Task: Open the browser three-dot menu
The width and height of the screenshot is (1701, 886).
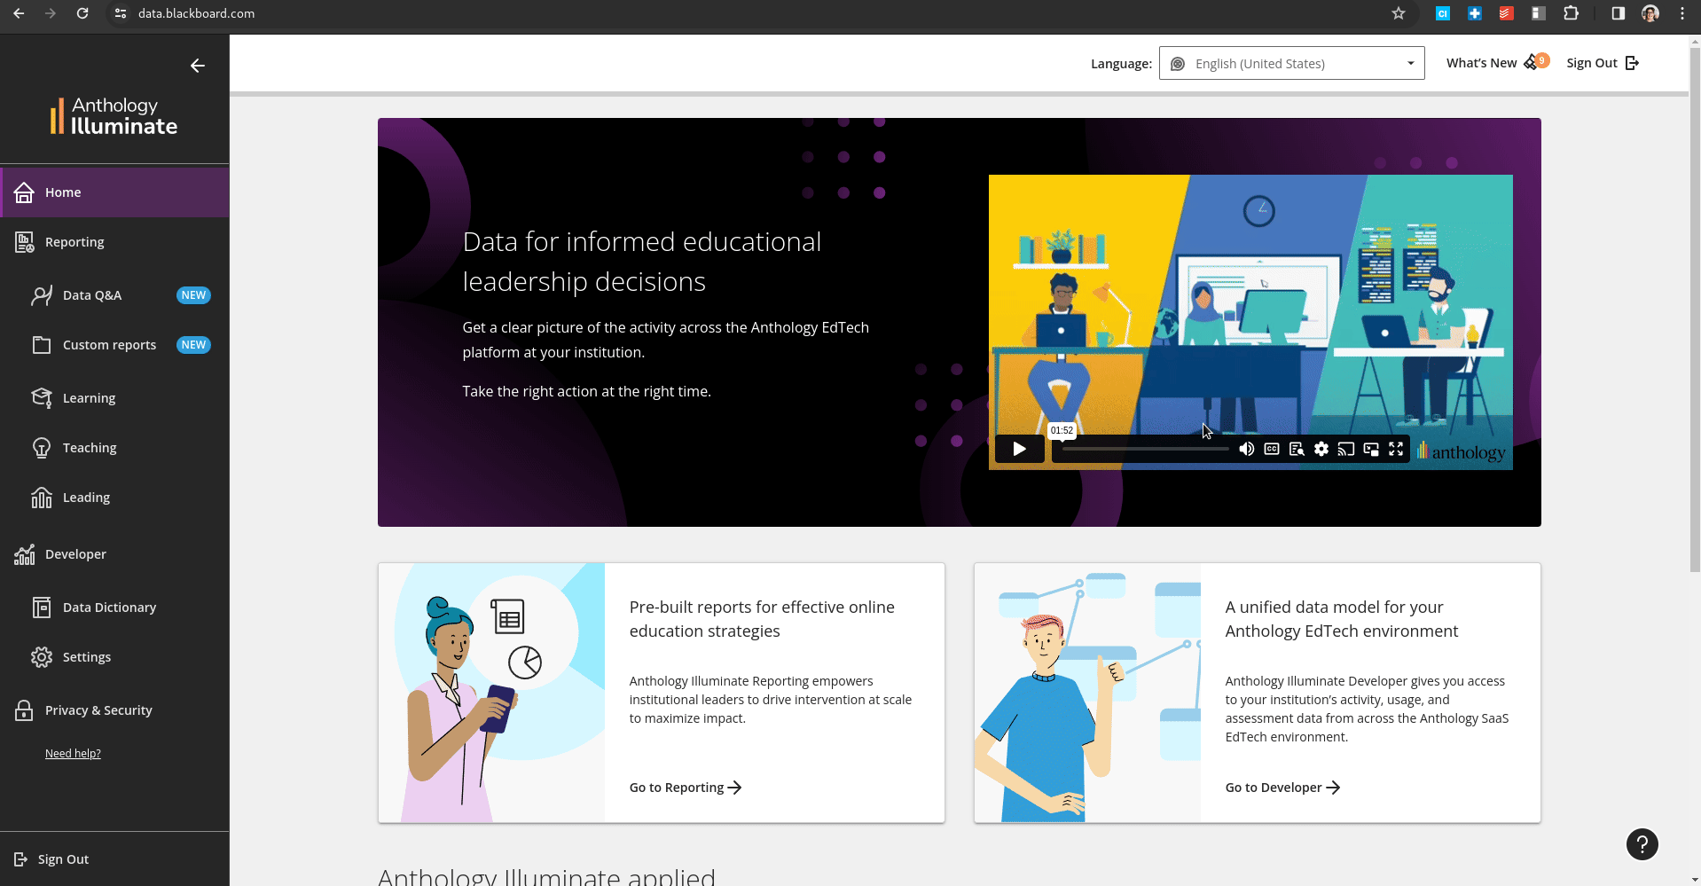Action: point(1682,13)
